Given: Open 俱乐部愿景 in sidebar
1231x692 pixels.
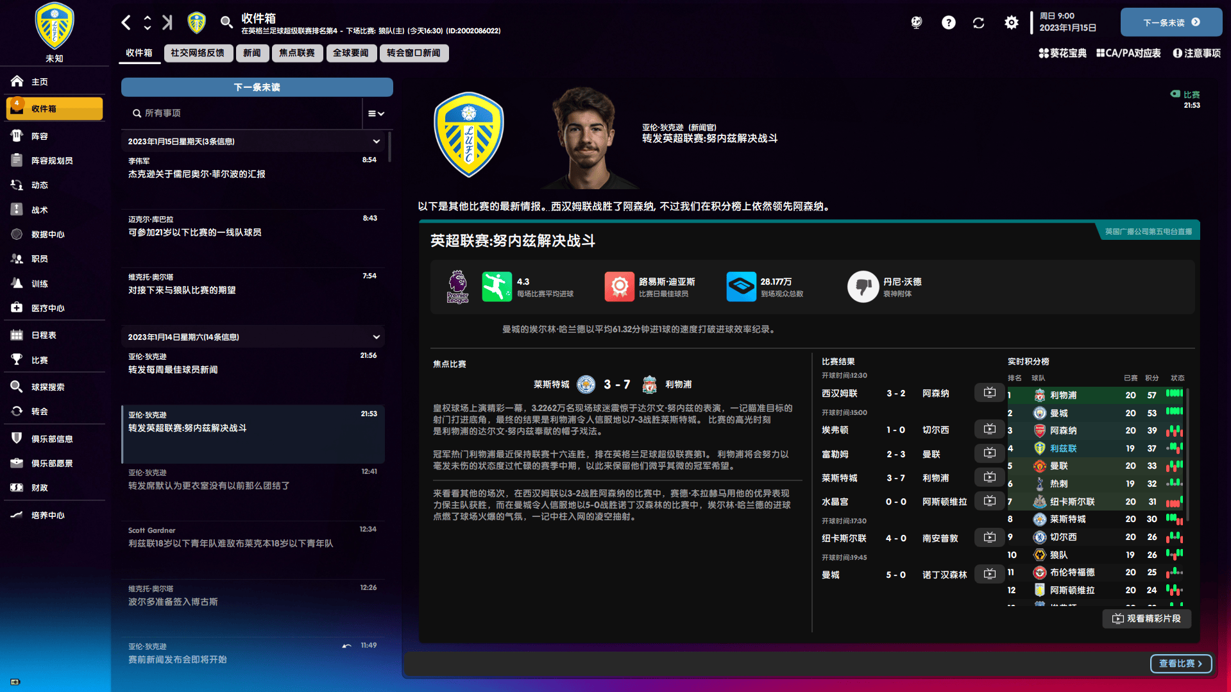Looking at the screenshot, I should [x=54, y=463].
